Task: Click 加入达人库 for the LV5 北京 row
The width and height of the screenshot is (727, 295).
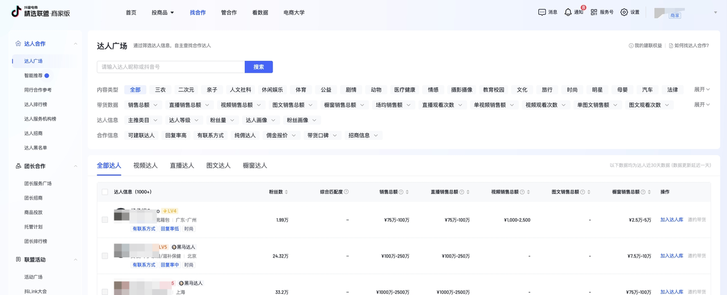Action: pyautogui.click(x=671, y=256)
